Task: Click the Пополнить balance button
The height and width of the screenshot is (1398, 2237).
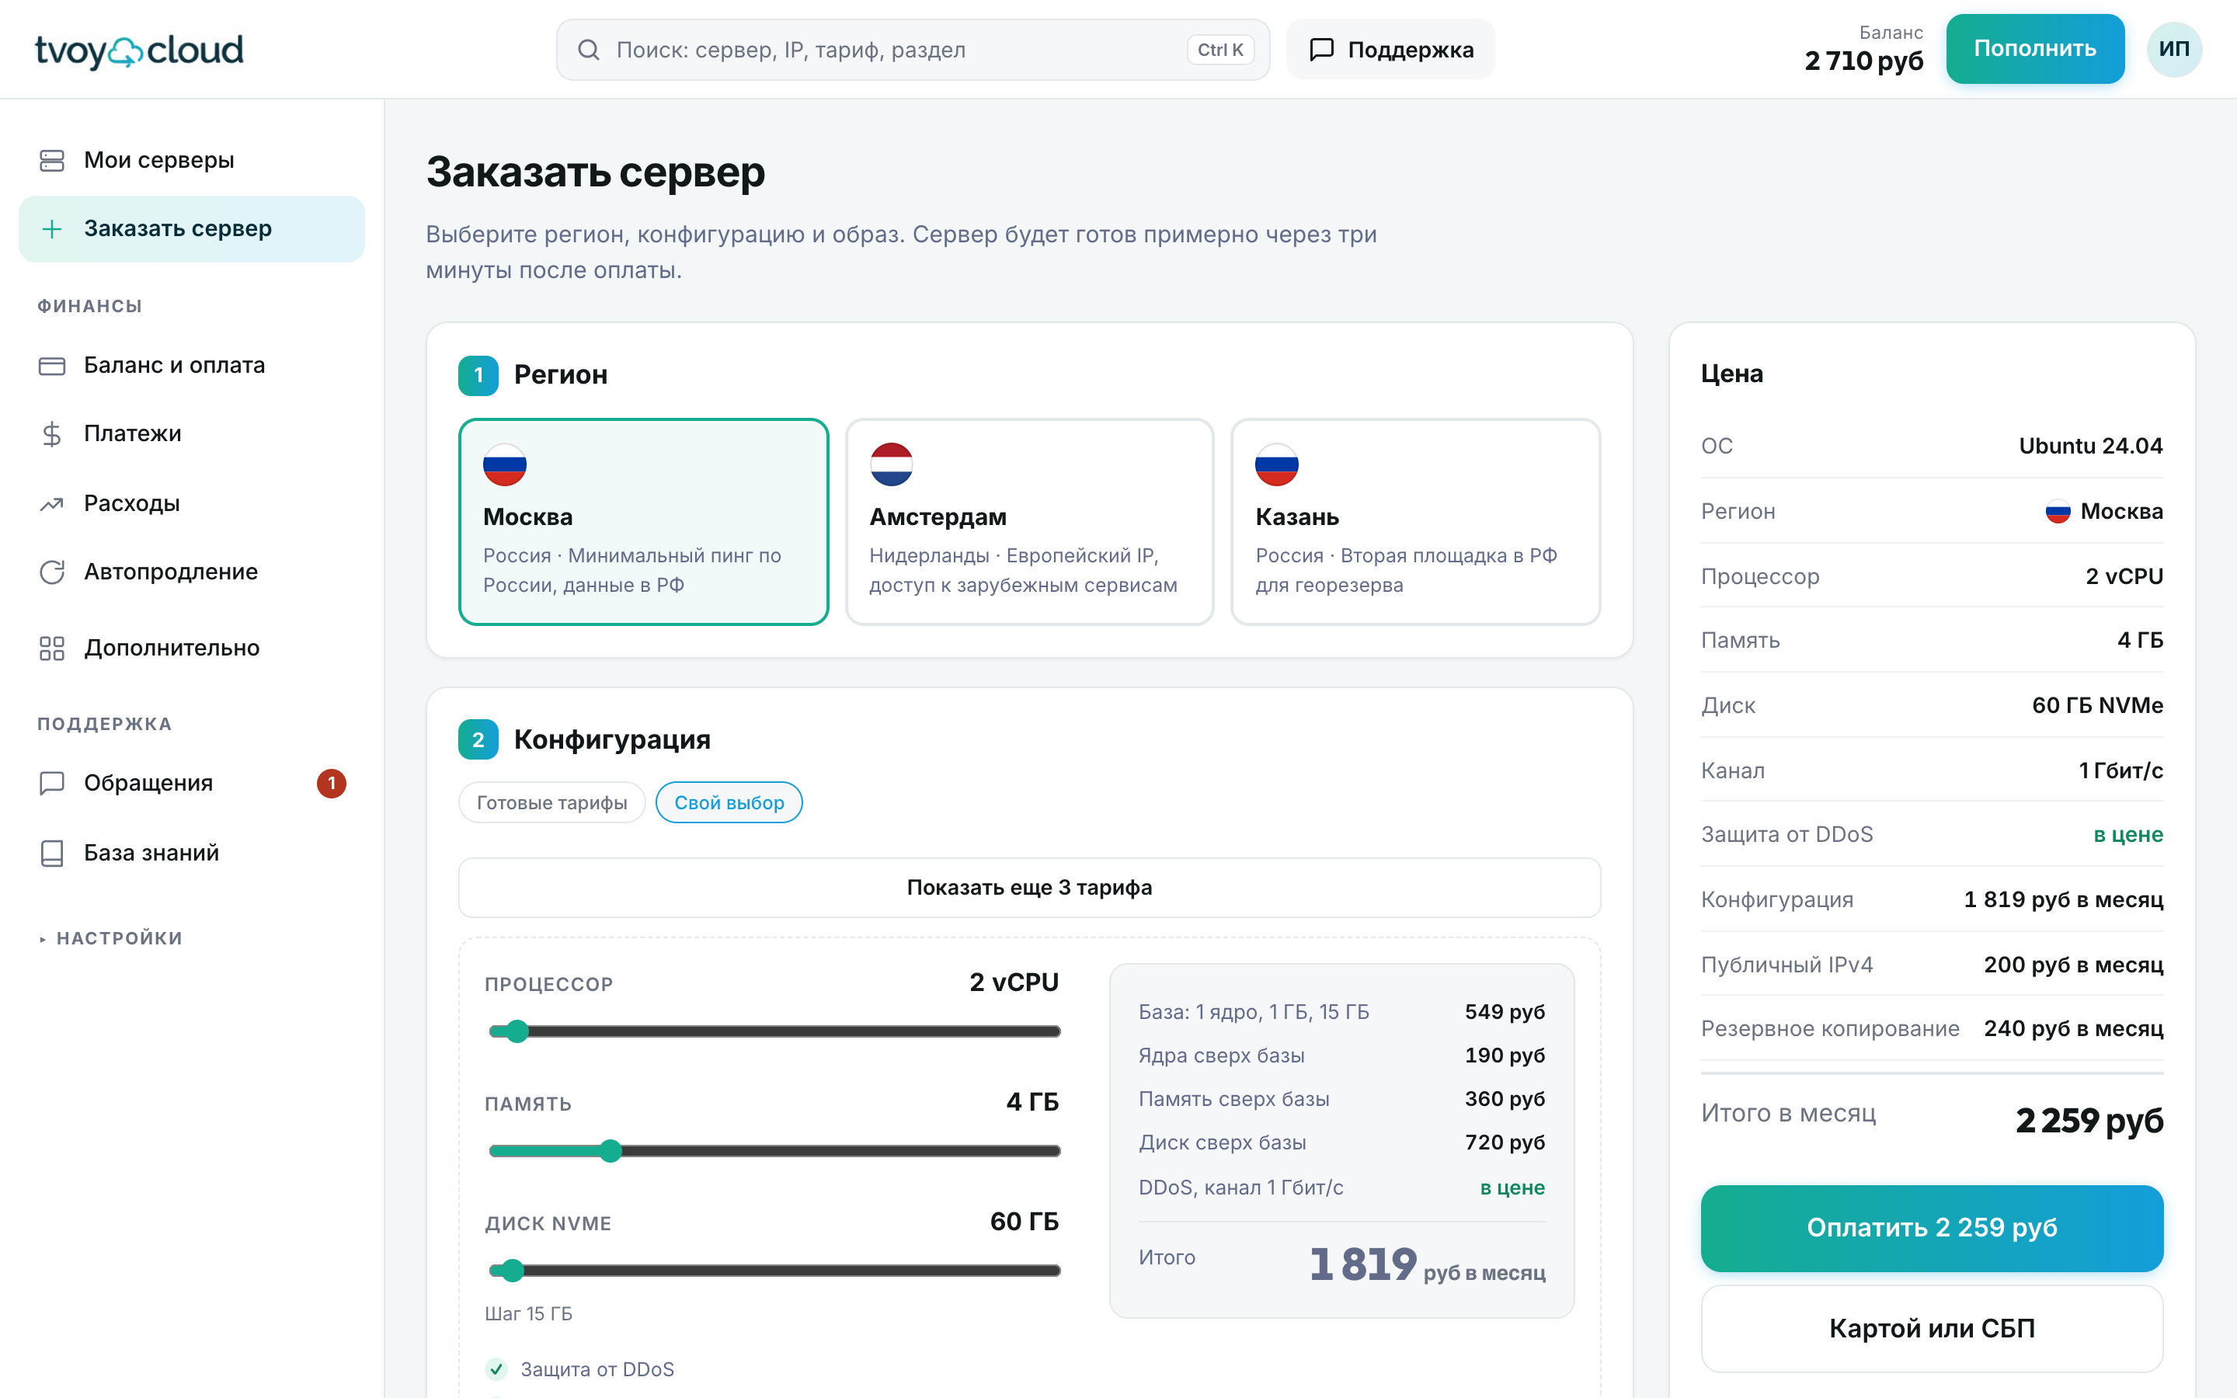Action: point(2034,49)
